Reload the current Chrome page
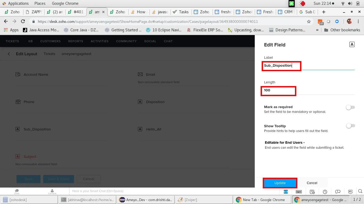 click(23, 22)
